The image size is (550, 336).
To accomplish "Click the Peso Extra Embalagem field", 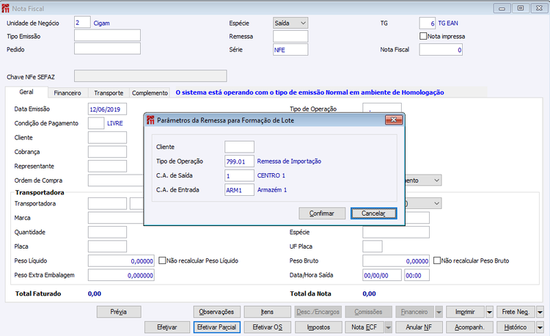I will click(x=121, y=275).
